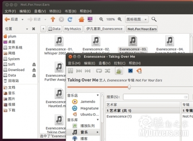Go up one folder with the orange up arrow

[53, 19]
